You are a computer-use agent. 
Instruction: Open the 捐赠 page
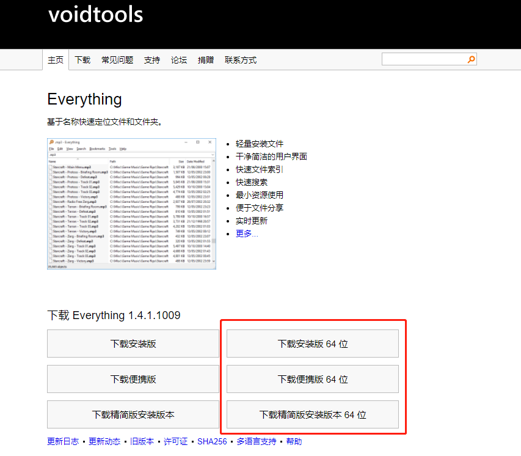pyautogui.click(x=206, y=60)
